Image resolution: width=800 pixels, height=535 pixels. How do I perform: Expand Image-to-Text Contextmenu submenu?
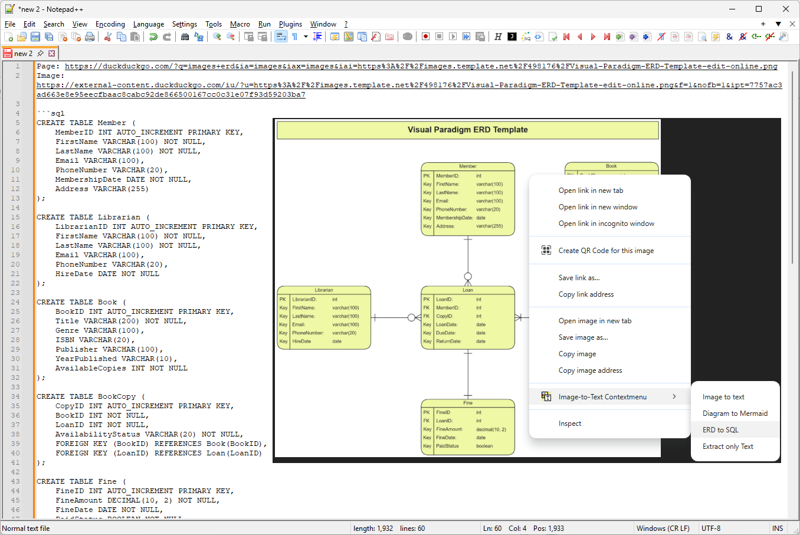[x=609, y=397]
